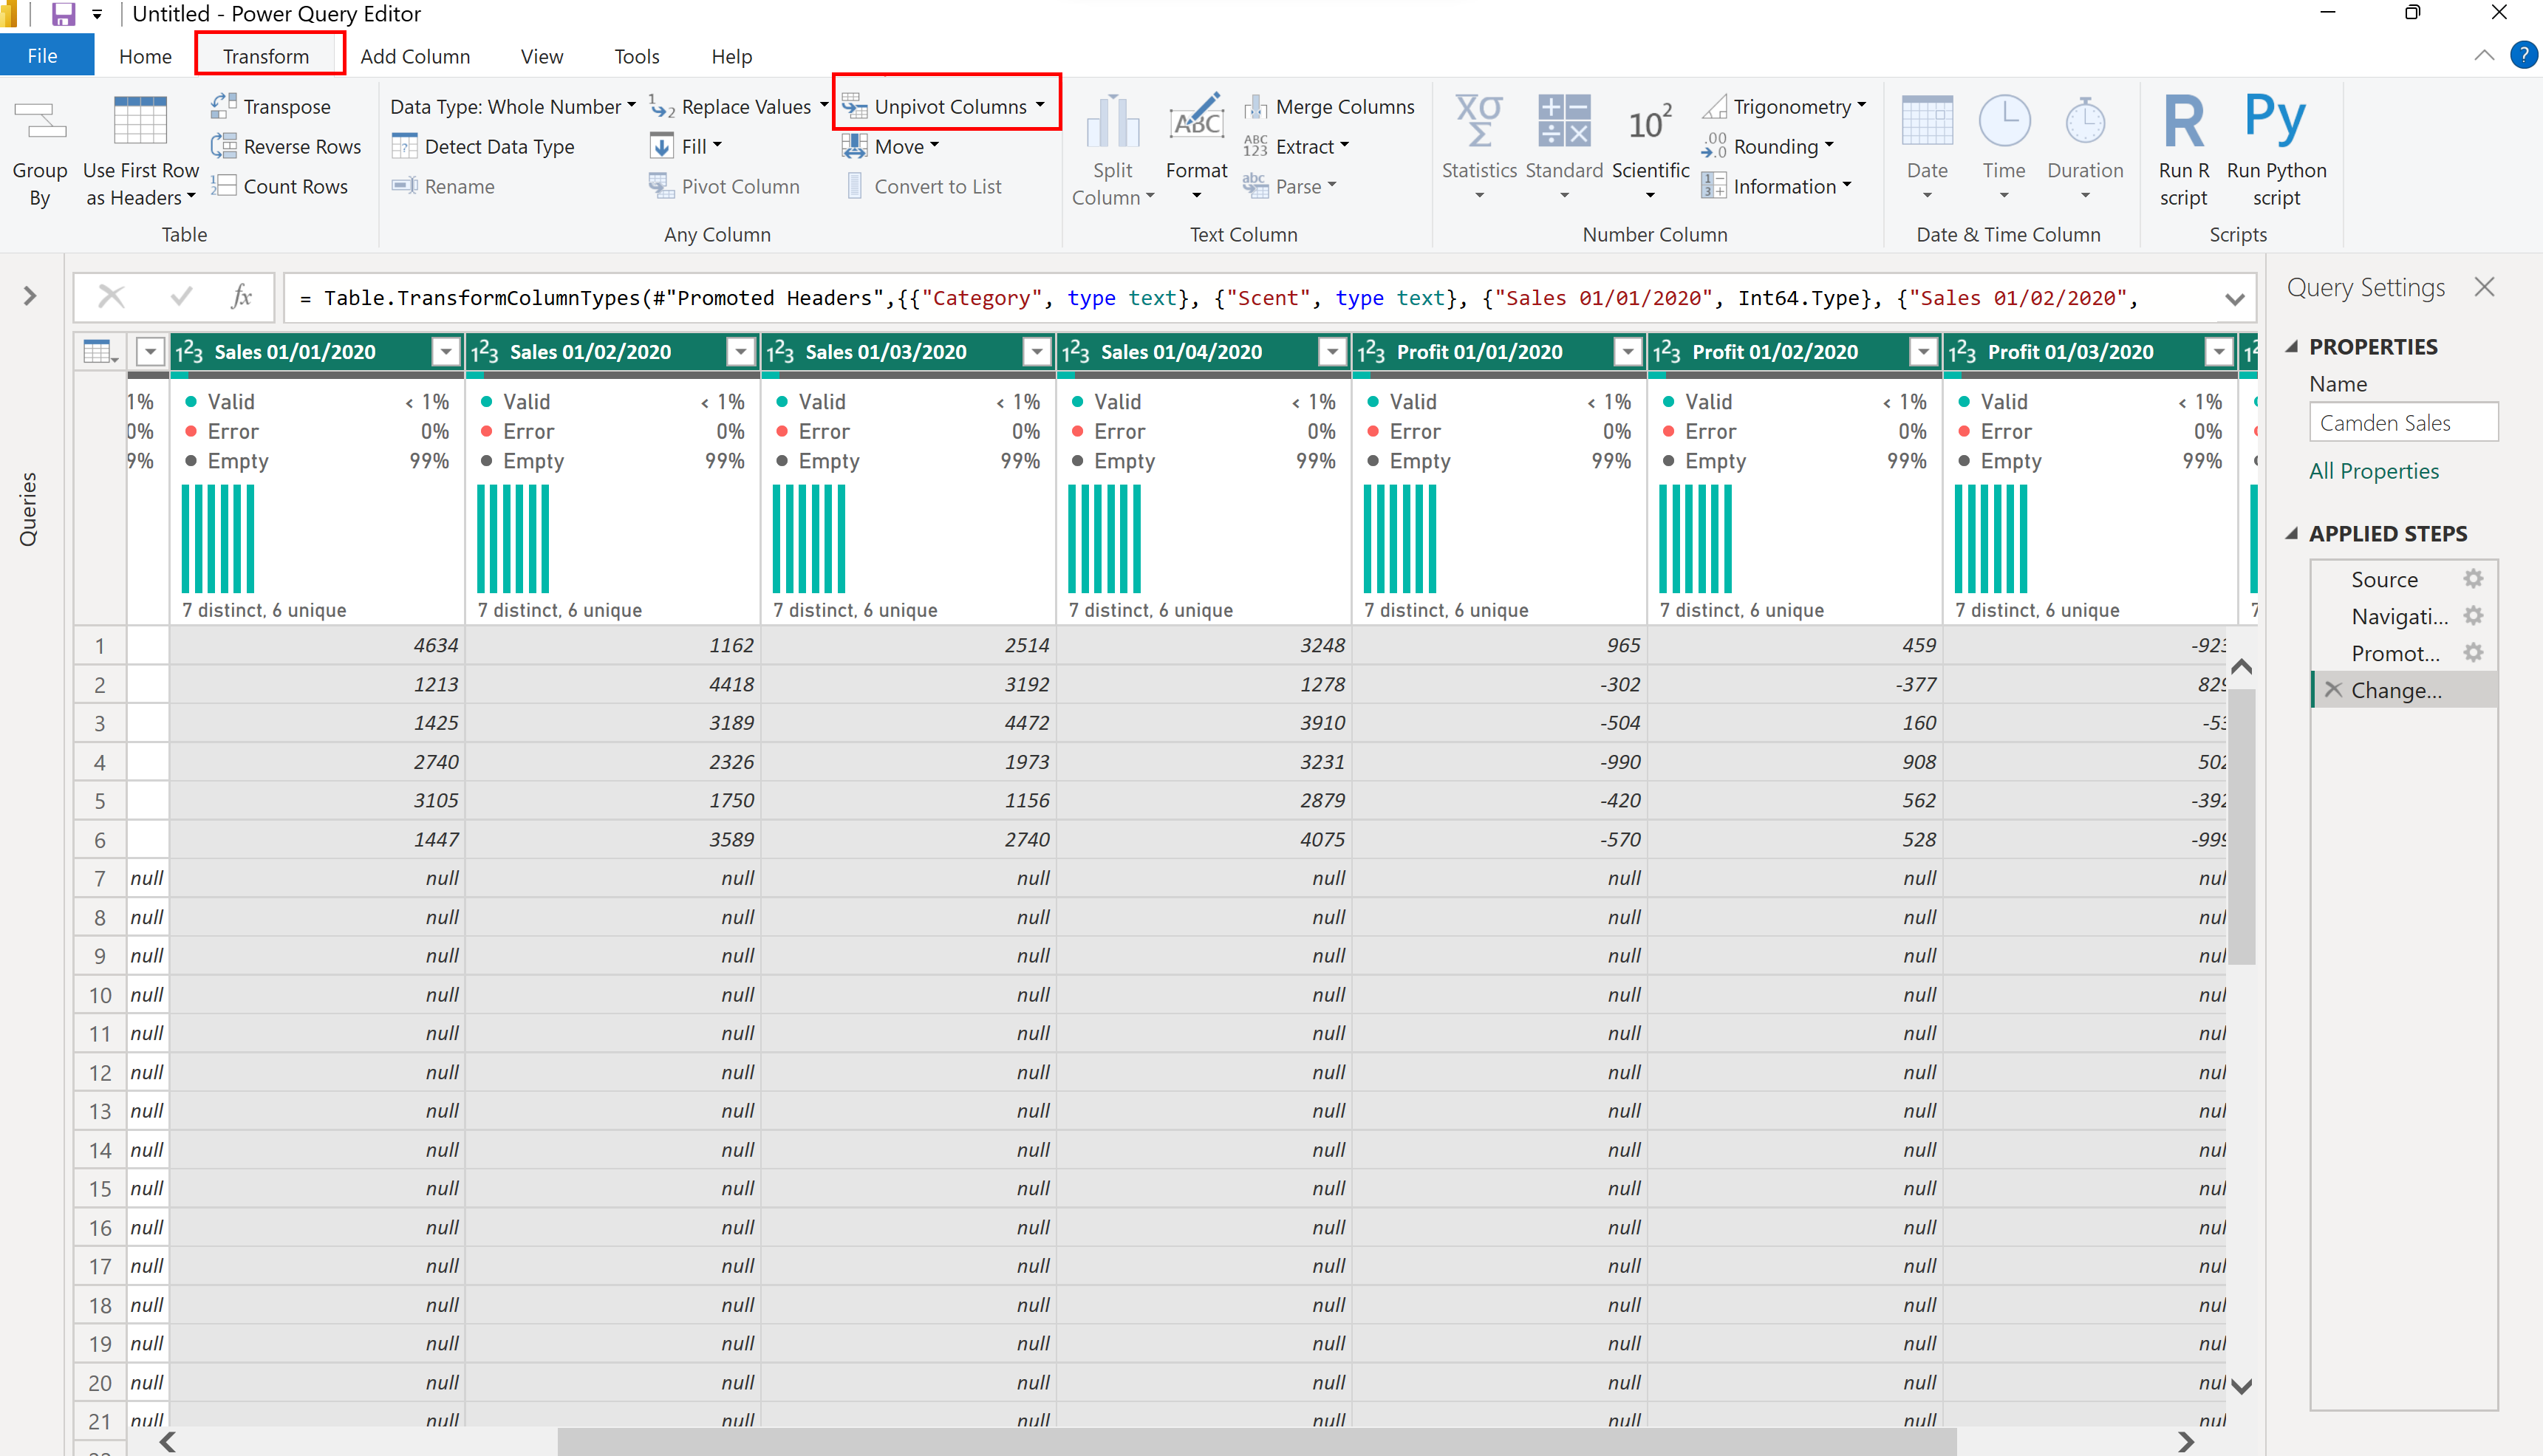Click gear icon beside Source step

[2473, 579]
